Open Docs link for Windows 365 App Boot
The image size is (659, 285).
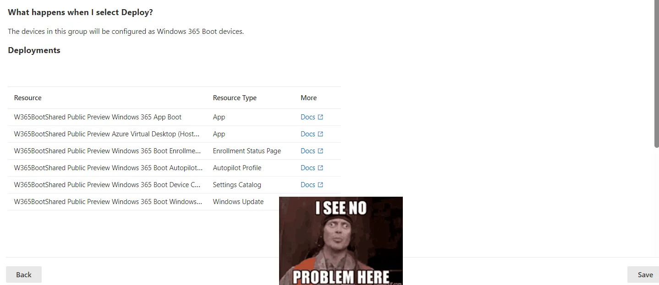tap(308, 117)
